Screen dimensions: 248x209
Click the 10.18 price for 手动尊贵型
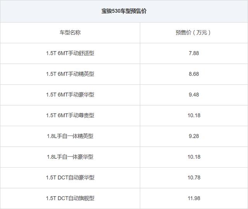194,115
